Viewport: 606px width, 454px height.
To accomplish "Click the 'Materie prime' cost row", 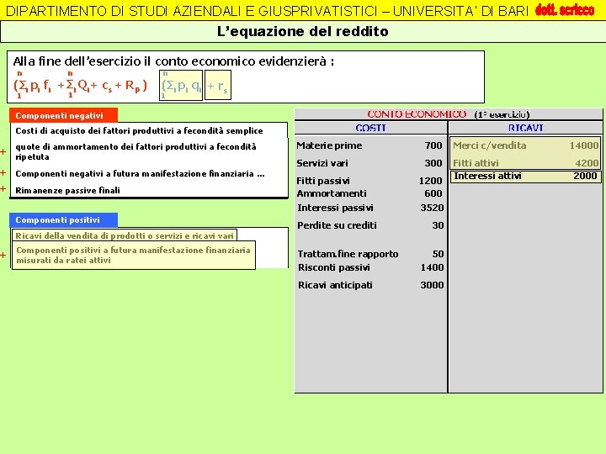I will coord(369,145).
